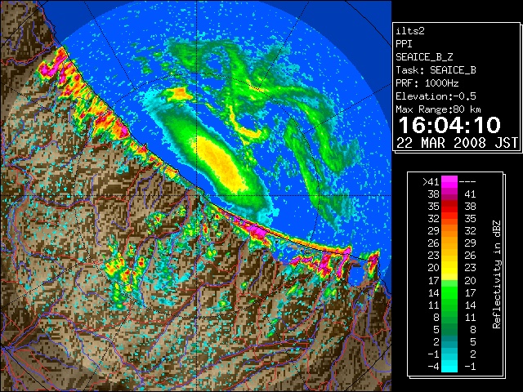Pick the yellow band in reflectivity legend
Screen dimensions: 523x392
click(x=449, y=268)
